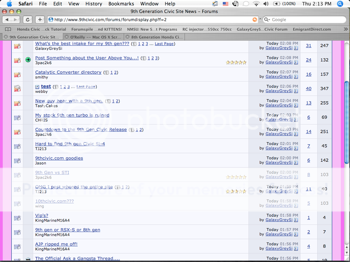Click in the Google search field
This screenshot has width=350, height=262.
point(304,20)
